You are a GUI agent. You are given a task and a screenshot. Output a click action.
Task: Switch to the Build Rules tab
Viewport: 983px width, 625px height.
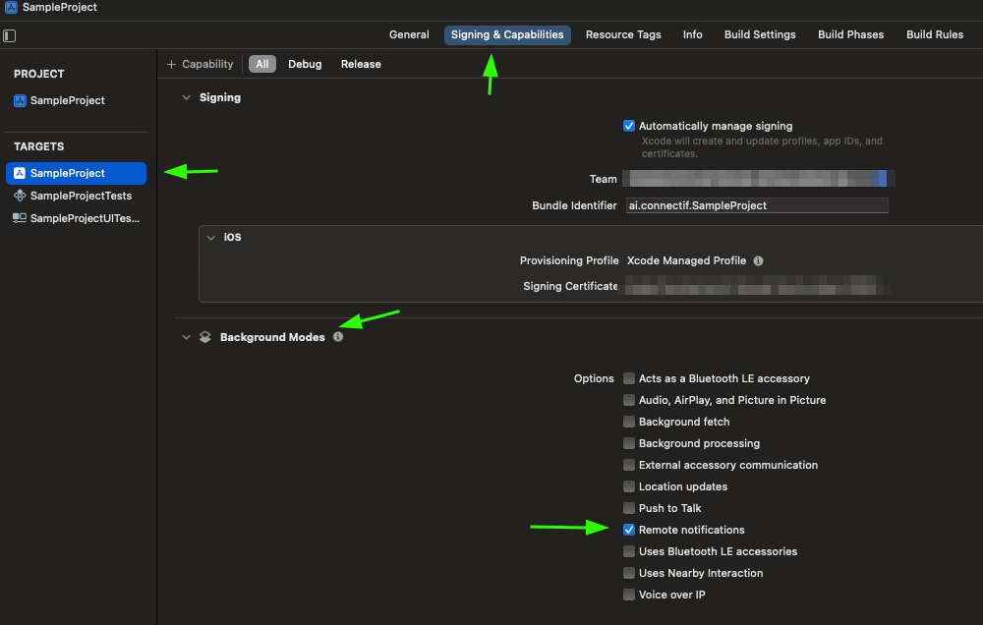(x=935, y=35)
